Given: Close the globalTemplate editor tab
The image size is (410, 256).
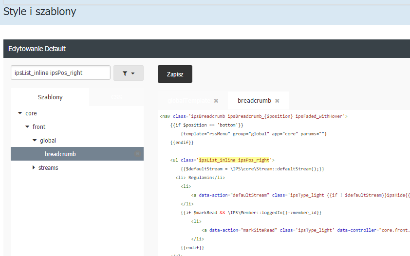Looking at the screenshot, I should 216,101.
